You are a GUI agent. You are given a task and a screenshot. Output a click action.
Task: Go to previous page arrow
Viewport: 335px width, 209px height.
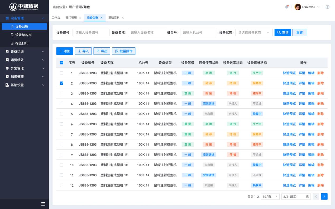pos(316,196)
